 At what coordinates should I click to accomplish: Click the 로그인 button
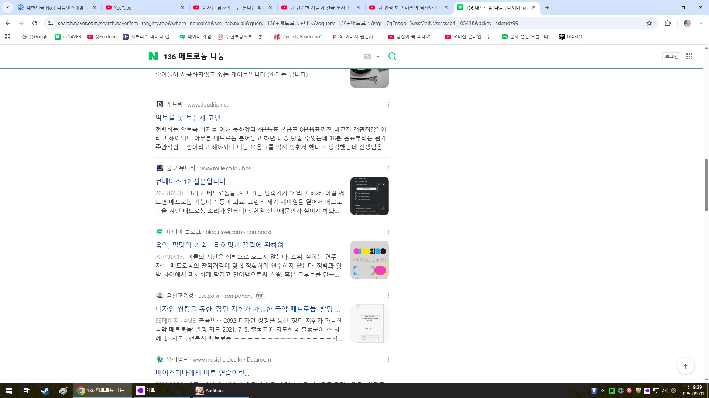[671, 56]
